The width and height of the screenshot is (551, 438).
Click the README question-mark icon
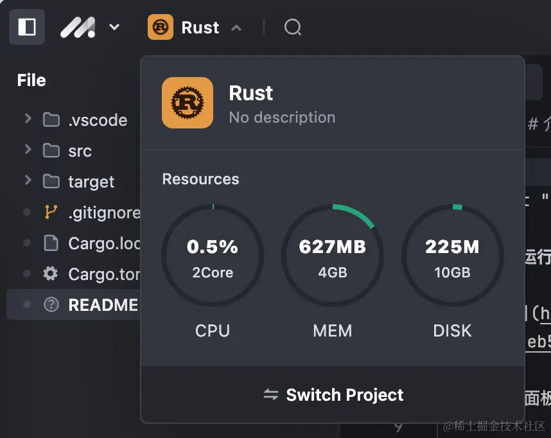tap(51, 304)
